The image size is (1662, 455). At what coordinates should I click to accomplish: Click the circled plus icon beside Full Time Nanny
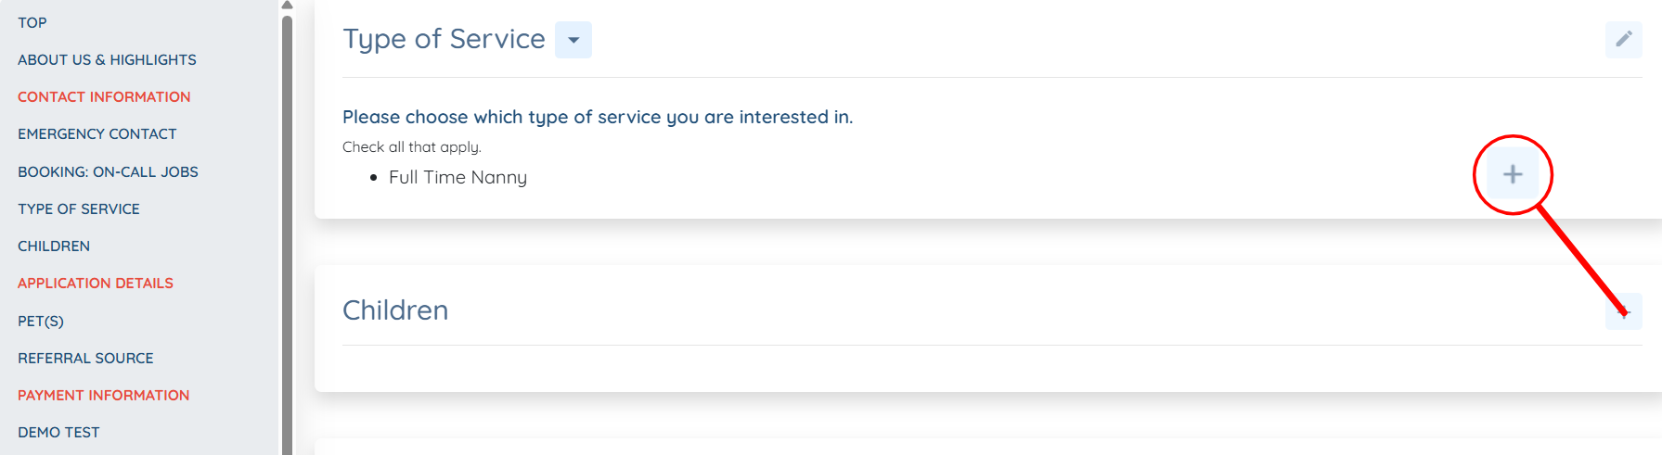pyautogui.click(x=1513, y=174)
